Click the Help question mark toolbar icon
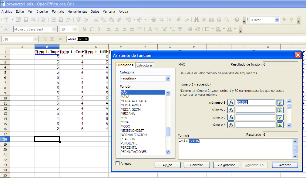Image resolution: width=306 pixels, height=178 pixels. 237,20
